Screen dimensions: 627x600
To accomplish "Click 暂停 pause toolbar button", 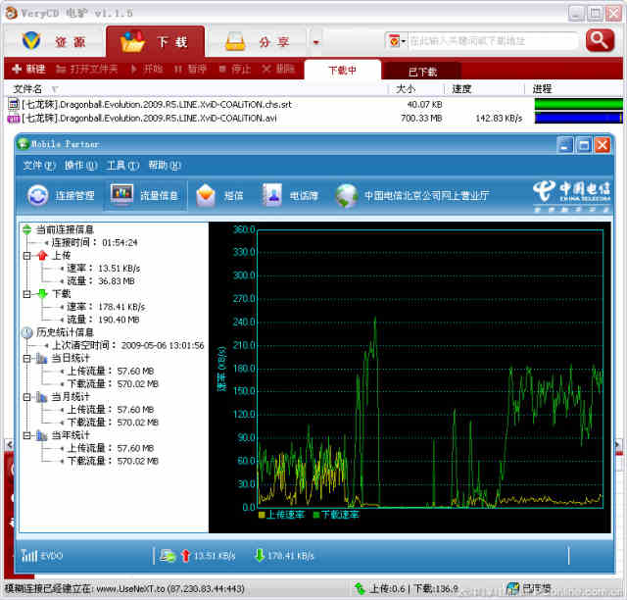I will (x=190, y=70).
